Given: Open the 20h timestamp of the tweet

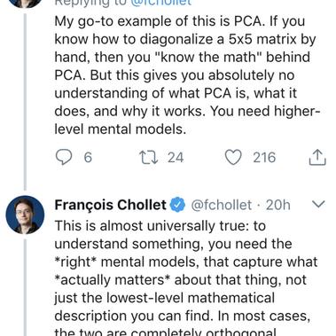Looking at the screenshot, I should (x=277, y=205).
